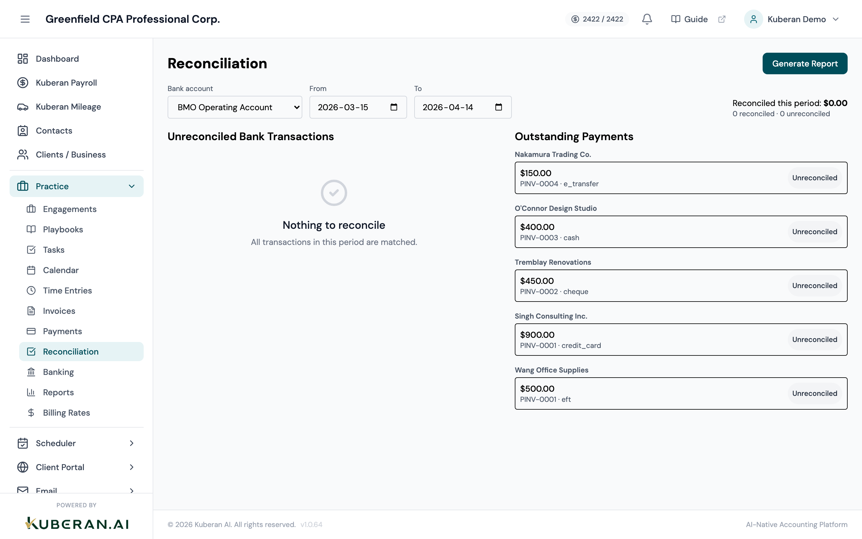Click the Payments card icon
The image size is (862, 539).
[31, 331]
